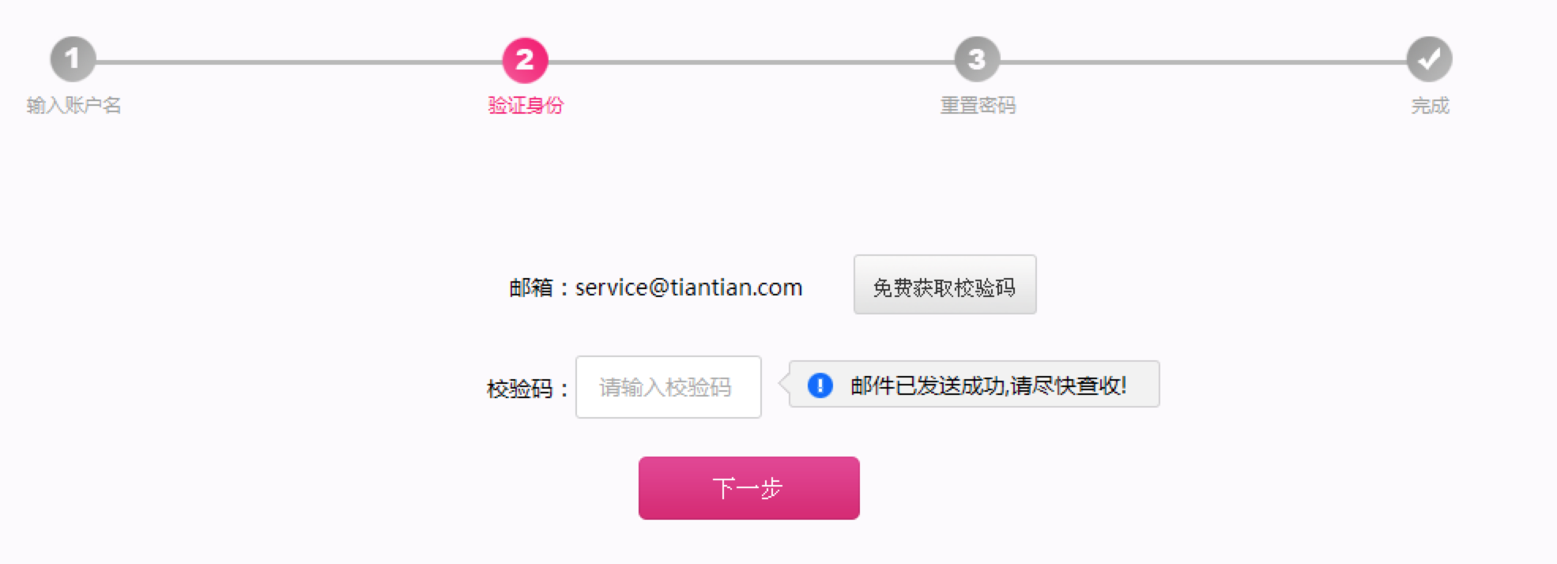This screenshot has height=564, width=1557.
Task: Click 免费获取校验码 button
Action: point(944,284)
